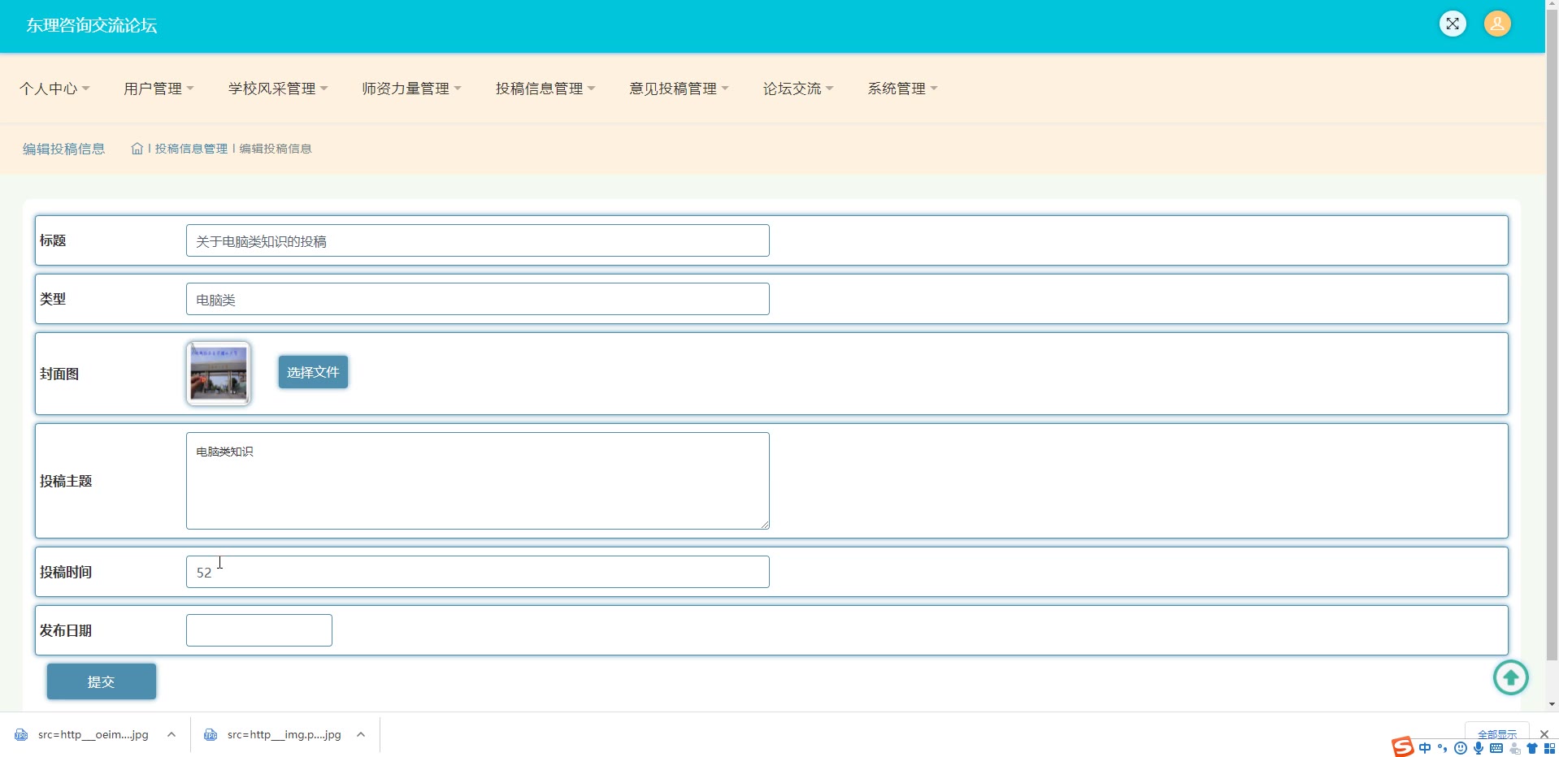
Task: Click the empty 发布日期 date field
Action: point(259,630)
